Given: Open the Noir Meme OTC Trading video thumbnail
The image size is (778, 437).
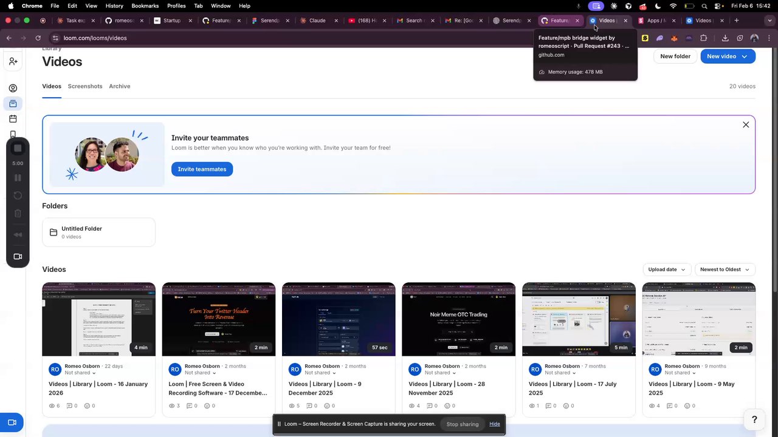Looking at the screenshot, I should tap(459, 319).
